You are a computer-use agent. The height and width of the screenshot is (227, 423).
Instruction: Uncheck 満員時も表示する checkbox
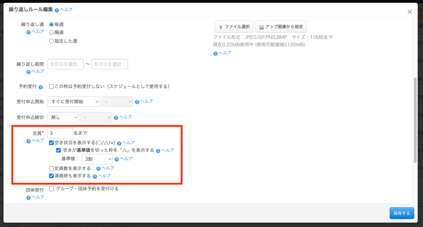(x=52, y=176)
